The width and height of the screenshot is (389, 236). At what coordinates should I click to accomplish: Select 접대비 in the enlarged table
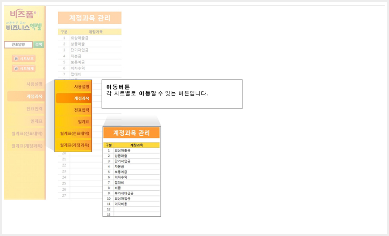119,182
